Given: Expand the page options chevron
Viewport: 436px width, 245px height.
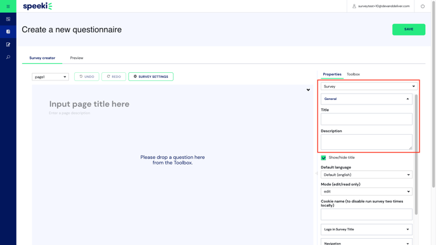Looking at the screenshot, I should click(308, 90).
